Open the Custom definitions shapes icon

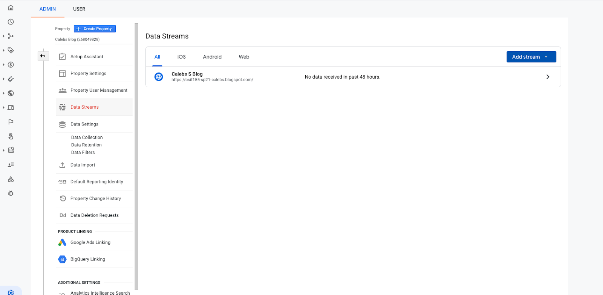click(x=11, y=179)
